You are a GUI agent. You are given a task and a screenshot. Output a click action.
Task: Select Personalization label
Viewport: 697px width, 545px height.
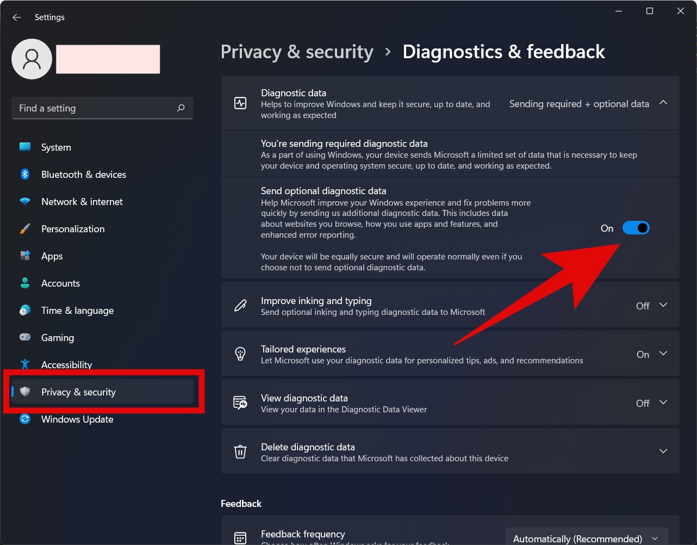click(x=73, y=229)
